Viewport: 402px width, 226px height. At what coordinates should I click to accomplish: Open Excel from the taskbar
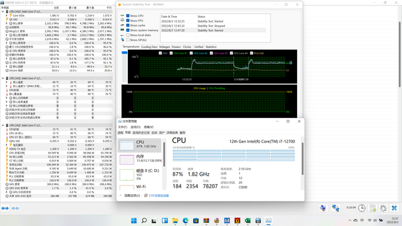tap(248, 221)
